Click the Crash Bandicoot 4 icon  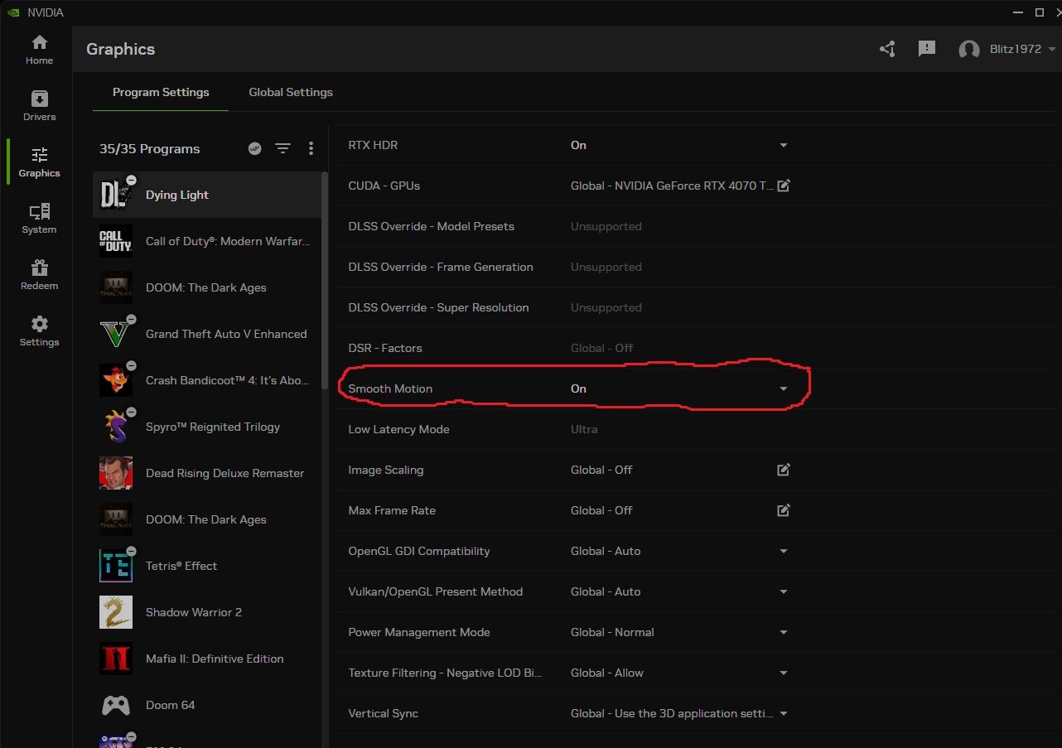pos(116,380)
